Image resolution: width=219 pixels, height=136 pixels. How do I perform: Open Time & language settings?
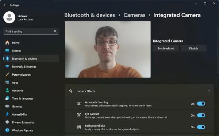(x=31, y=98)
